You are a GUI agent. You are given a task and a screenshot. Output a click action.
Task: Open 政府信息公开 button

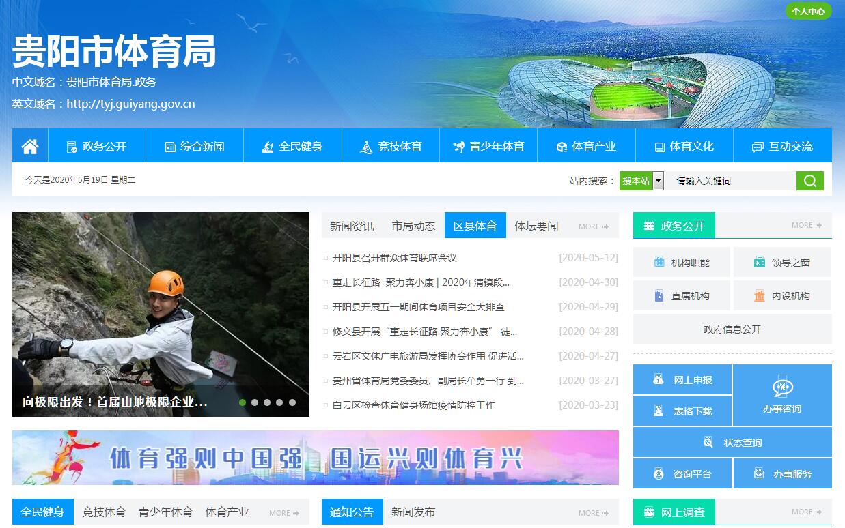click(732, 329)
